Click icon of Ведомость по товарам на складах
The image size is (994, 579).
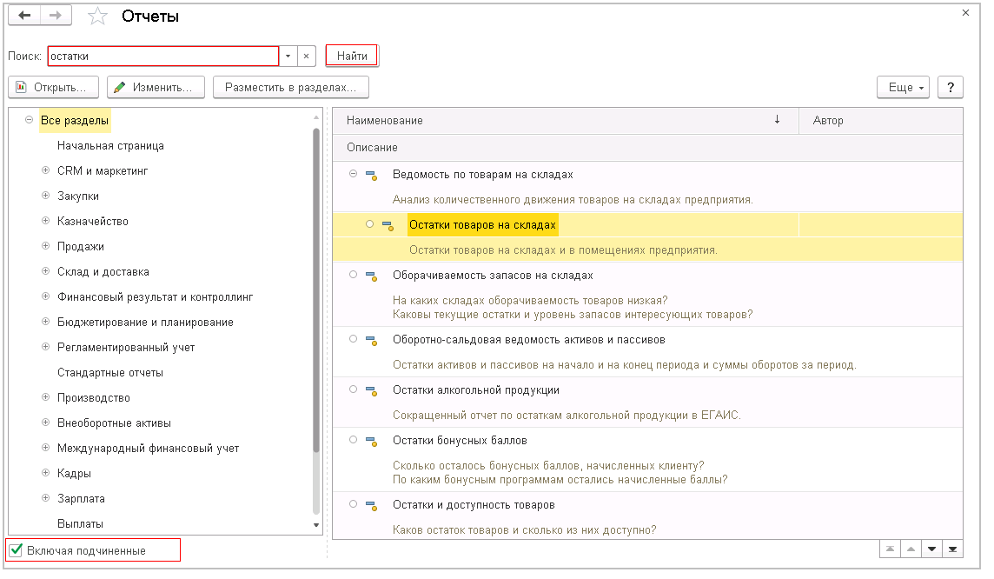372,175
